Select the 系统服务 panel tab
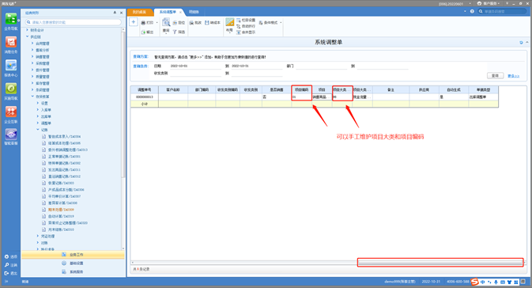 [x=73, y=271]
